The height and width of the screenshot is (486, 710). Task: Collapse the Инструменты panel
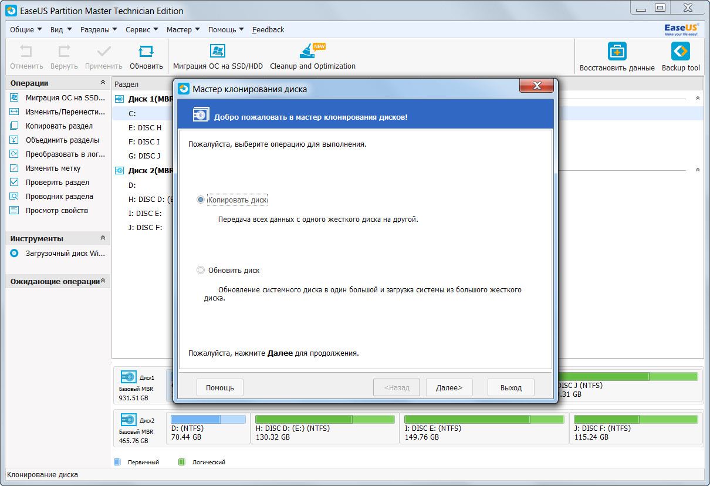(x=103, y=238)
